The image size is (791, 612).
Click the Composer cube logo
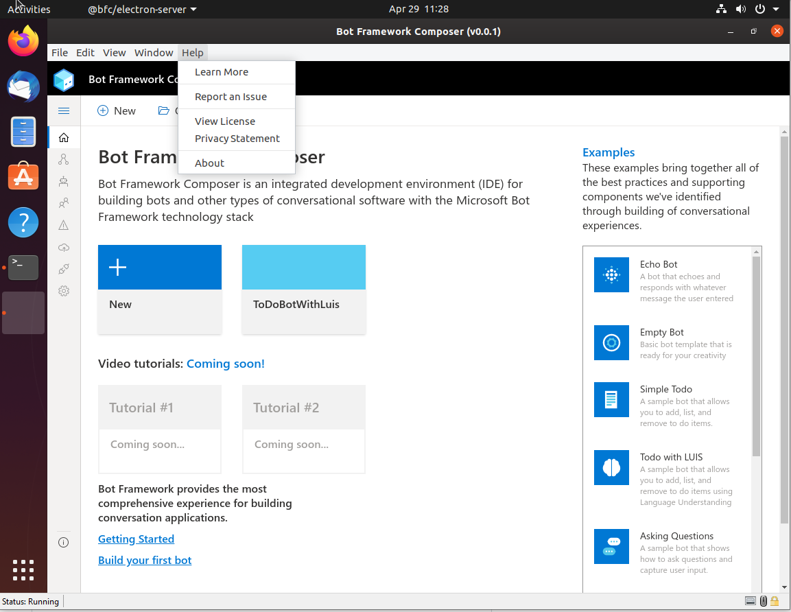tap(64, 80)
